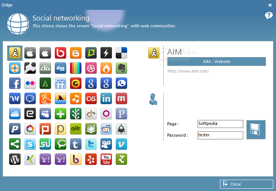
Task: Choose the black lightning bolt icon
Action: tap(106, 53)
